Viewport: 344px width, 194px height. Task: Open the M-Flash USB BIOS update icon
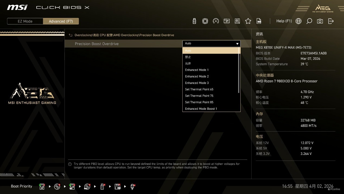[194, 21]
